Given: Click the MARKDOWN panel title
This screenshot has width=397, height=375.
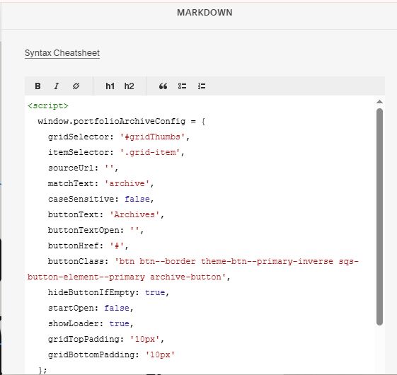Looking at the screenshot, I should (x=205, y=13).
